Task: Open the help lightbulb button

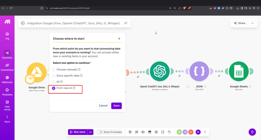Action: (x=252, y=132)
